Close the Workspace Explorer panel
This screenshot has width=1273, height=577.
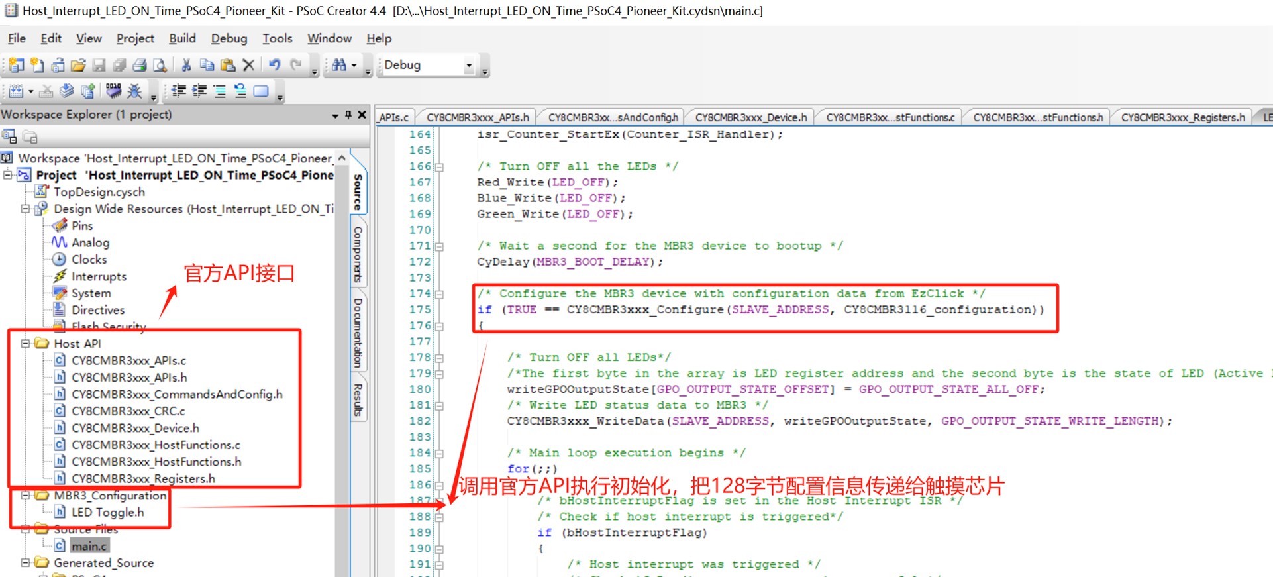tap(362, 115)
